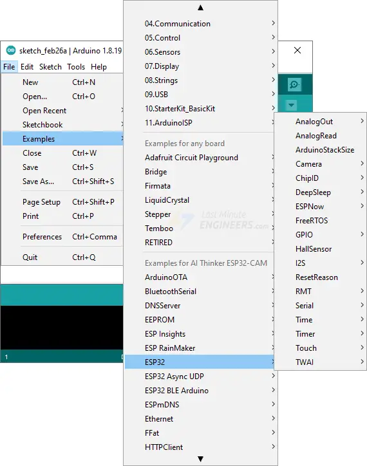Screen dimensions: 367x466
Task: Choose New from the File menu
Action: coord(62,82)
